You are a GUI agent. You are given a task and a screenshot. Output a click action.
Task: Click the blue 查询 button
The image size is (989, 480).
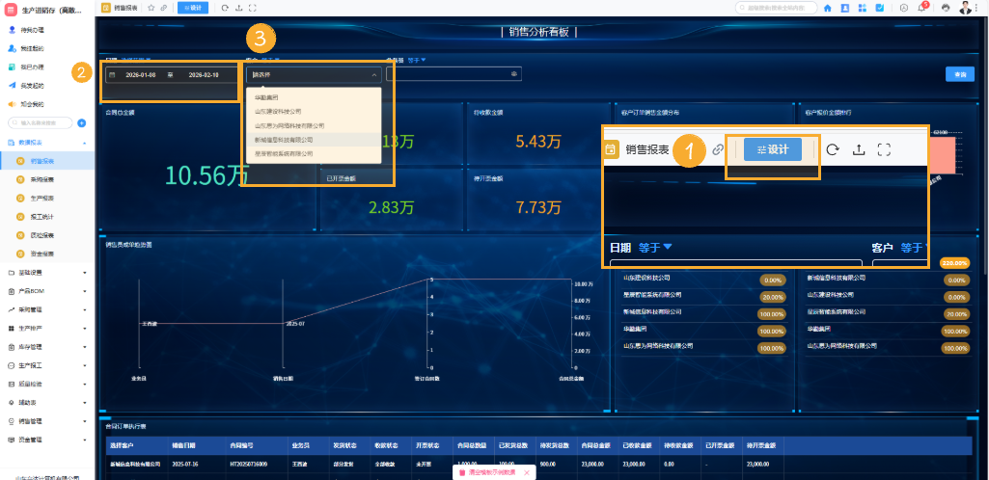pyautogui.click(x=959, y=74)
